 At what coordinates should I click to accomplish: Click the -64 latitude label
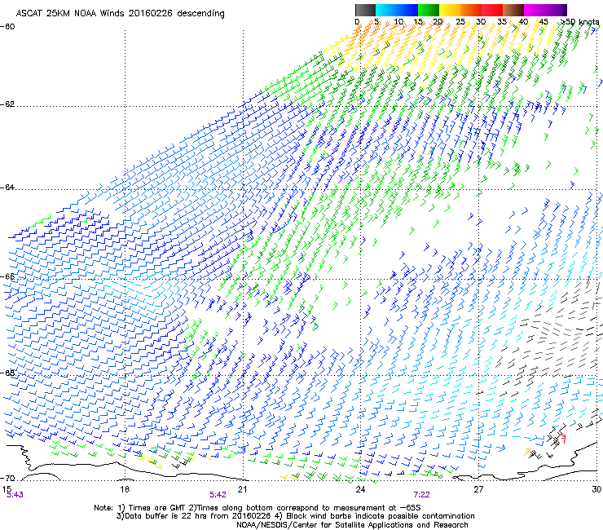(7, 188)
